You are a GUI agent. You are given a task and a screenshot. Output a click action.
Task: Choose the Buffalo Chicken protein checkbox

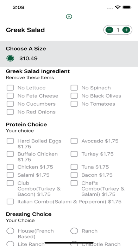pos(10,154)
